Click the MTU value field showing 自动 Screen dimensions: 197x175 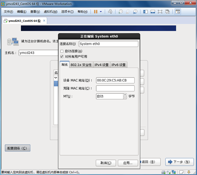(x=110, y=96)
